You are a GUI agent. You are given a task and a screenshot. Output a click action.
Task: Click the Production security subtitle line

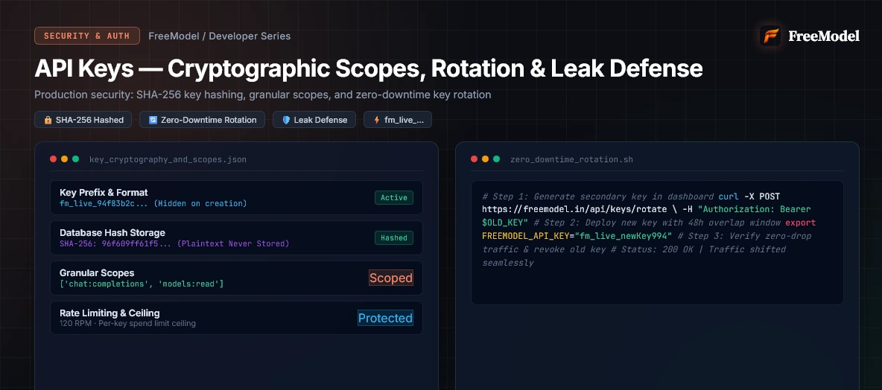click(x=263, y=95)
